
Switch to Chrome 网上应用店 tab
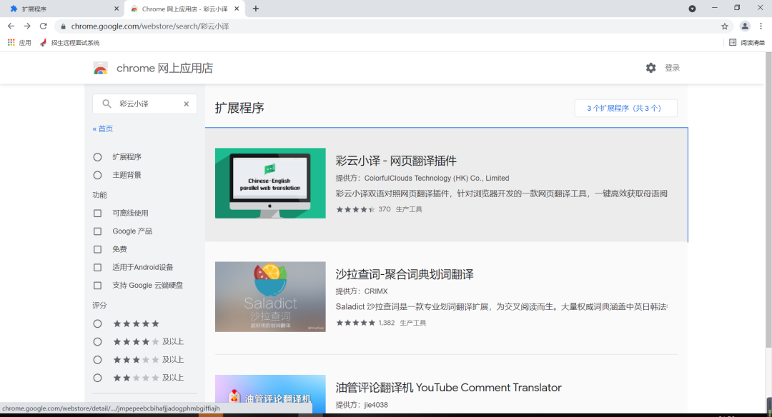[184, 9]
